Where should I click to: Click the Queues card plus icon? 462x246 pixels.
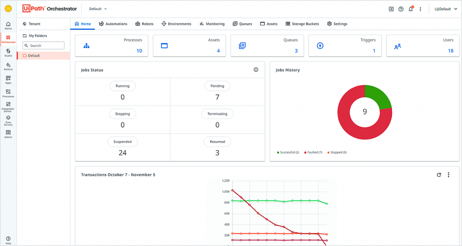pos(242,46)
